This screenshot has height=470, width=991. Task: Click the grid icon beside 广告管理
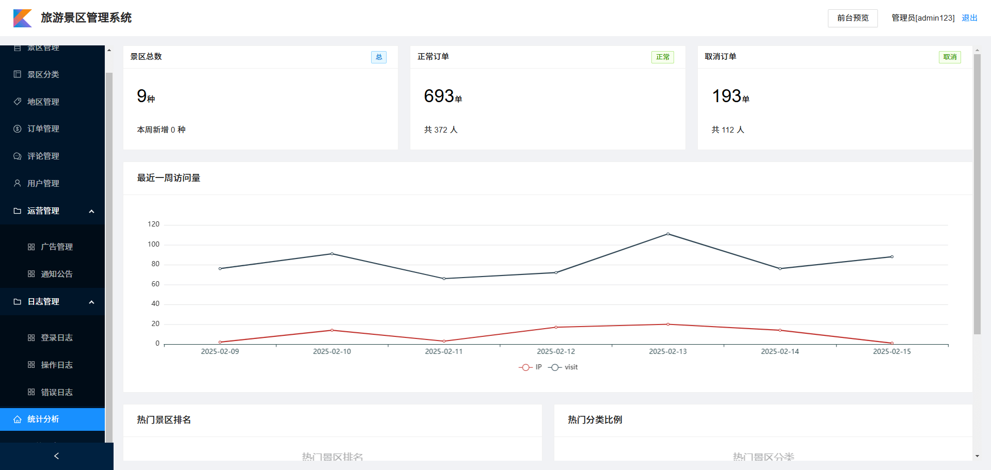coord(31,247)
